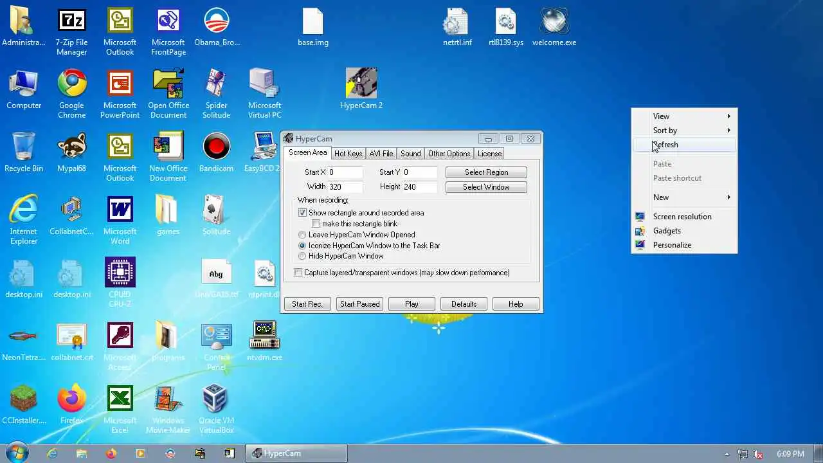Viewport: 823px width, 463px height.
Task: Click the Defaults button
Action: click(x=464, y=304)
